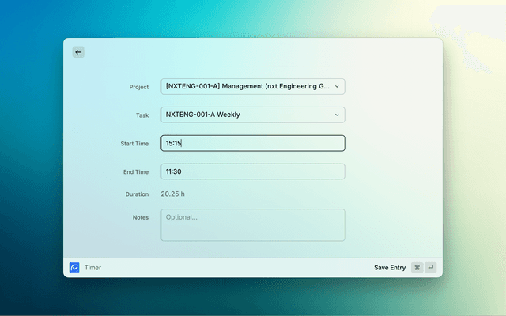Click the Timer label in footer
The height and width of the screenshot is (316, 506).
(93, 267)
